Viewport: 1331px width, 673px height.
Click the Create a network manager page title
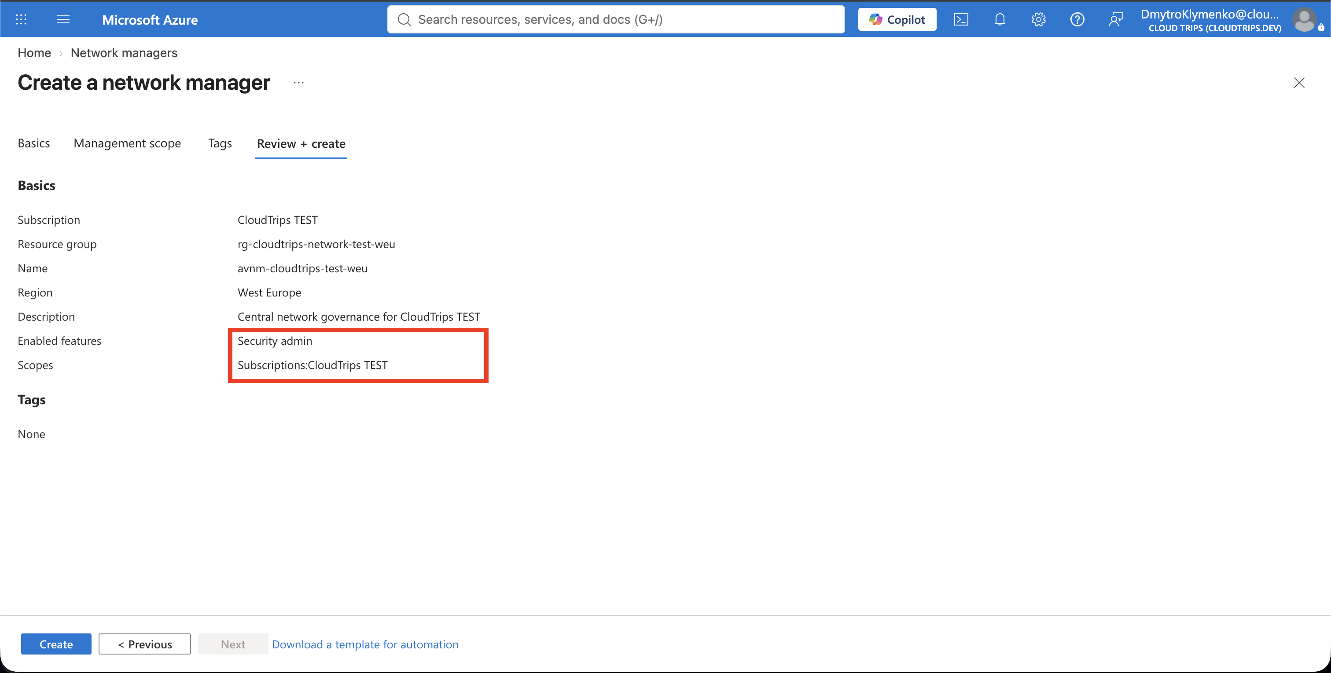(143, 83)
